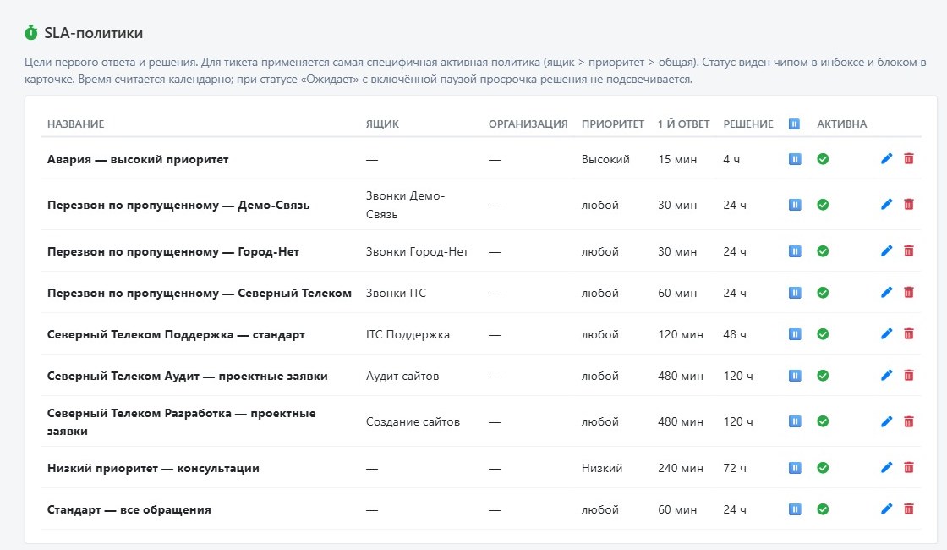The width and height of the screenshot is (947, 550).
Task: Click the «НАЗВАНИЕ» column header
Action: tap(75, 124)
